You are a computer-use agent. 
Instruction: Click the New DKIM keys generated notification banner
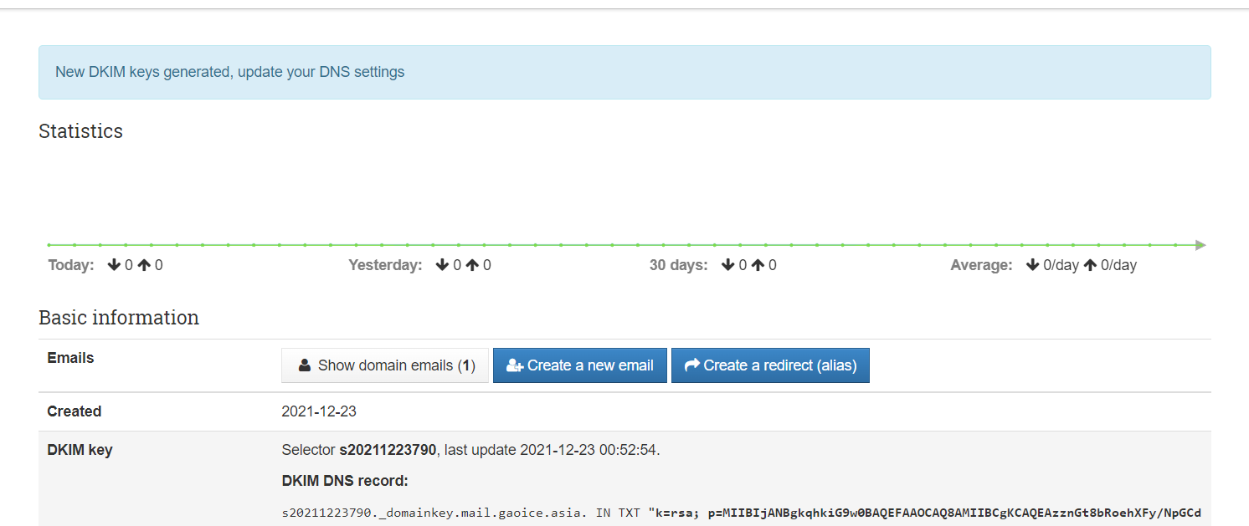click(x=624, y=72)
